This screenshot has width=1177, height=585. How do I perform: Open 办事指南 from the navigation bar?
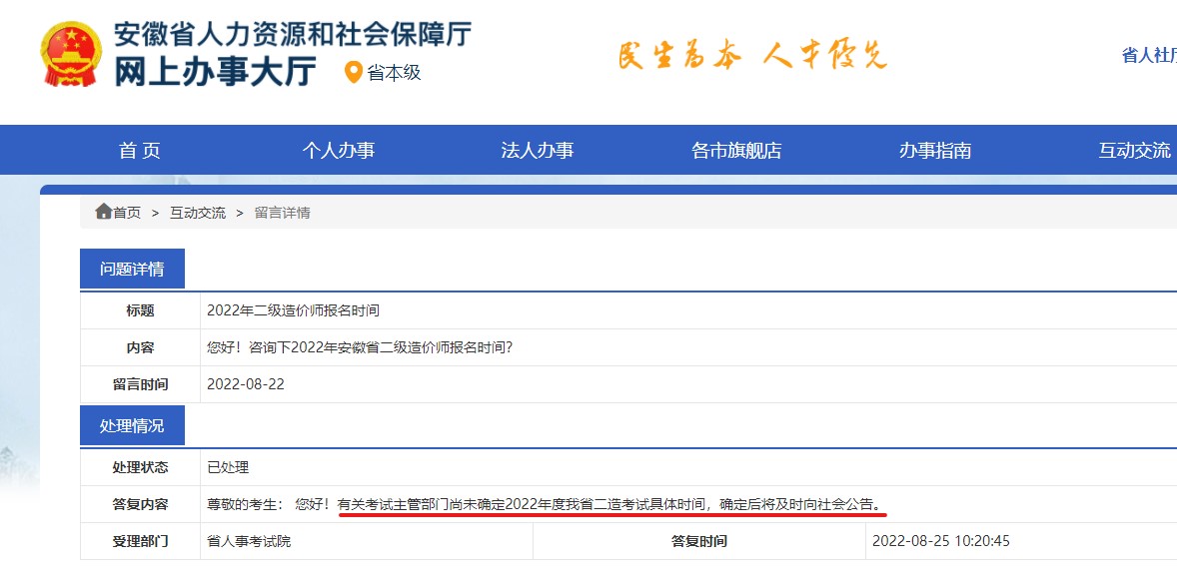pos(934,149)
